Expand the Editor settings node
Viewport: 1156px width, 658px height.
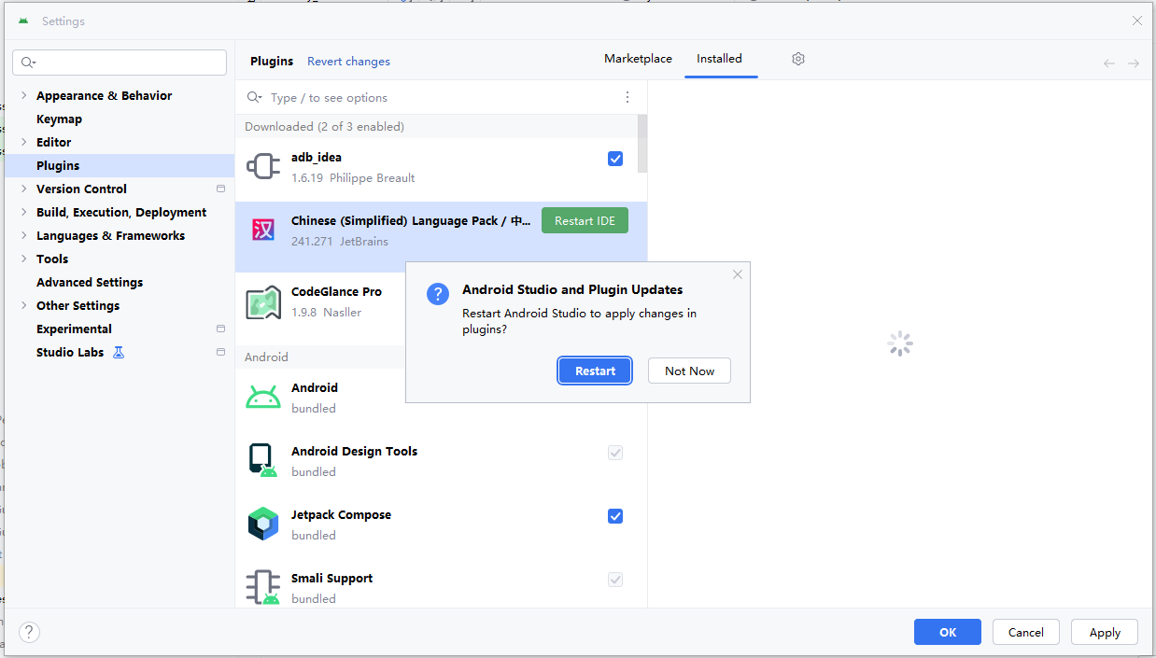[x=24, y=142]
